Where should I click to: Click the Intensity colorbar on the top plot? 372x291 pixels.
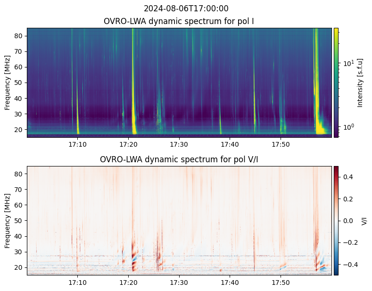pos(336,83)
